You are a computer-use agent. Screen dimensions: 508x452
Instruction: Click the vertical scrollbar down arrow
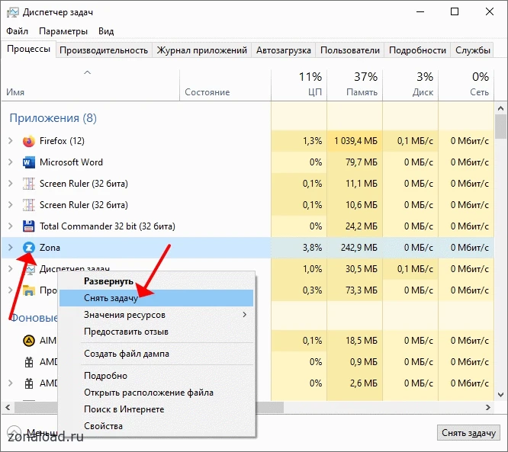(500, 395)
